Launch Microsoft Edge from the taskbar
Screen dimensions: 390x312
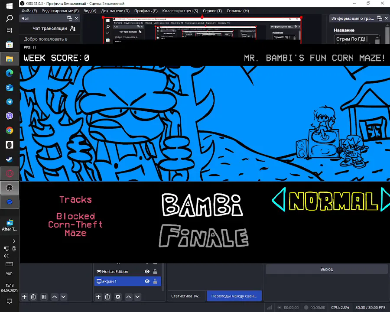point(10,73)
